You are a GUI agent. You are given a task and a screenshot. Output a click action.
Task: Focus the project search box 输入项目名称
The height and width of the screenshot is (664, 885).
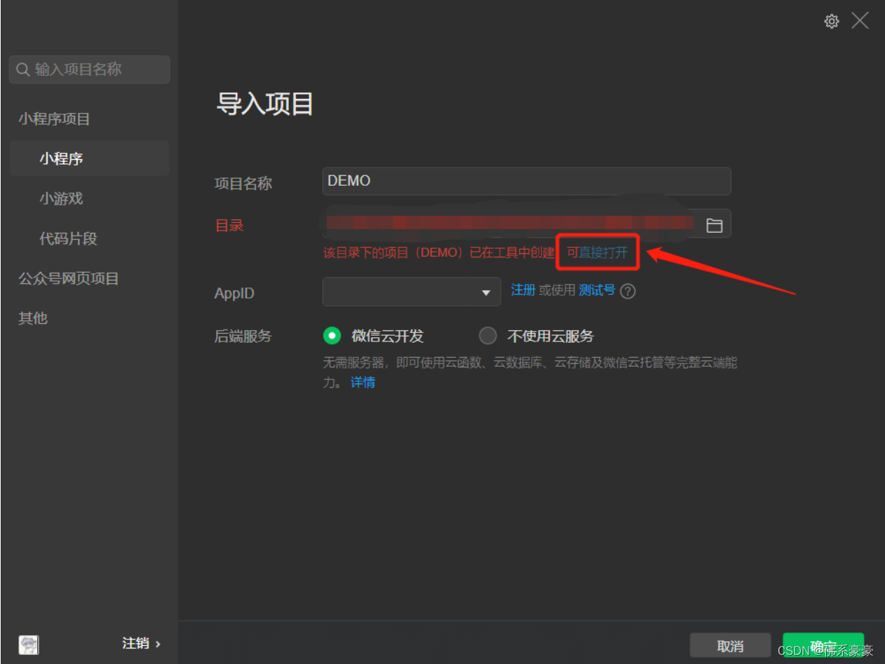[x=89, y=69]
